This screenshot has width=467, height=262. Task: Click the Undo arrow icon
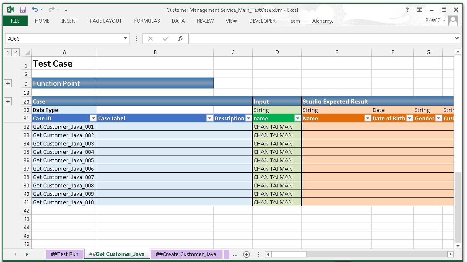click(35, 9)
